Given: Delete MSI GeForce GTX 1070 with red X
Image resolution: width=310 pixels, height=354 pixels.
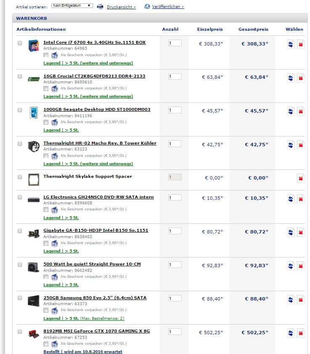Looking at the screenshot, I should point(301,333).
